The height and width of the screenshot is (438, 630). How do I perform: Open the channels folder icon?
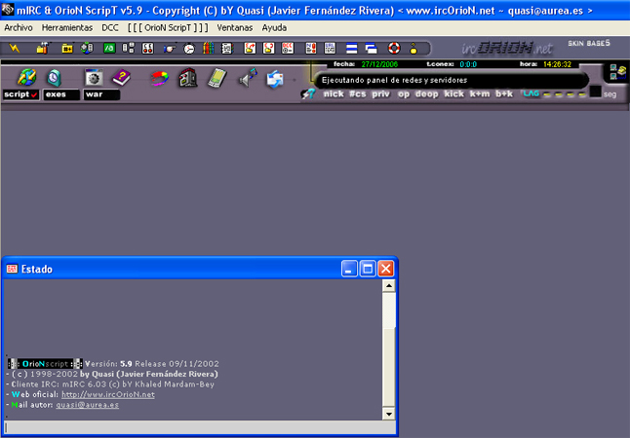click(x=67, y=48)
